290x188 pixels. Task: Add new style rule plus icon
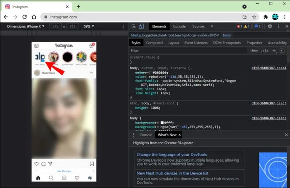[x=274, y=51]
